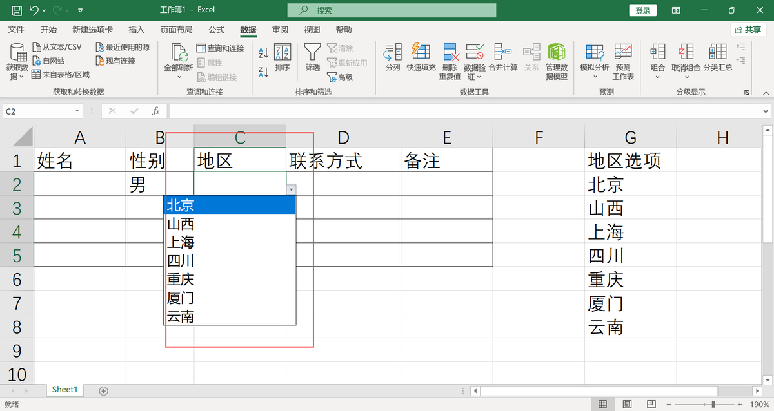
Task: Click the Undo arrow in title bar
Action: 34,10
